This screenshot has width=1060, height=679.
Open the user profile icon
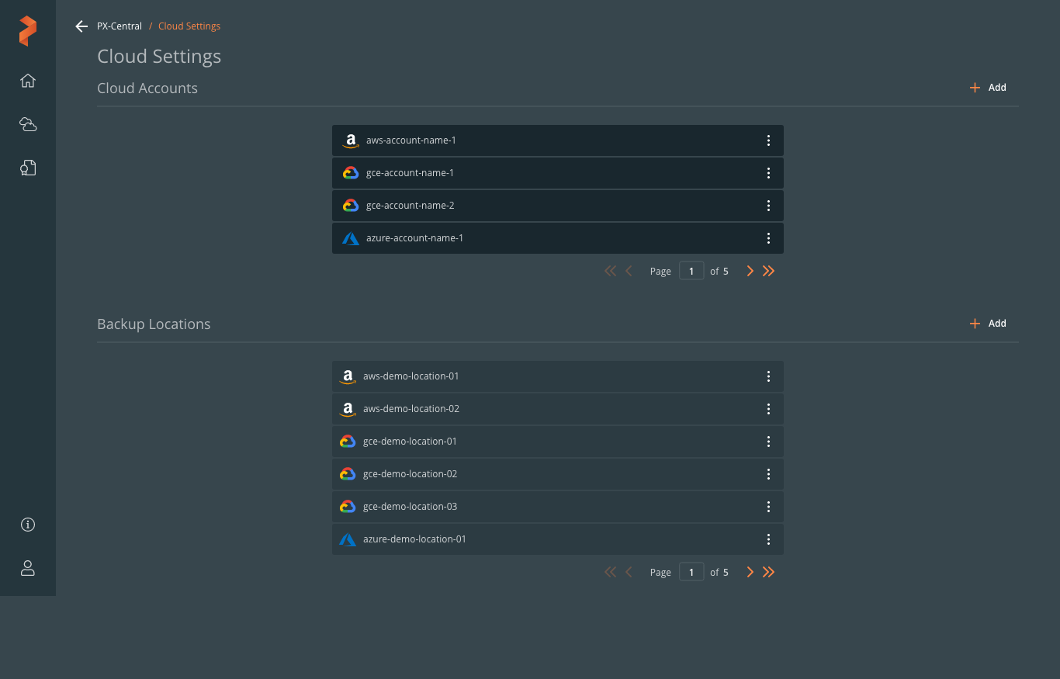28,568
